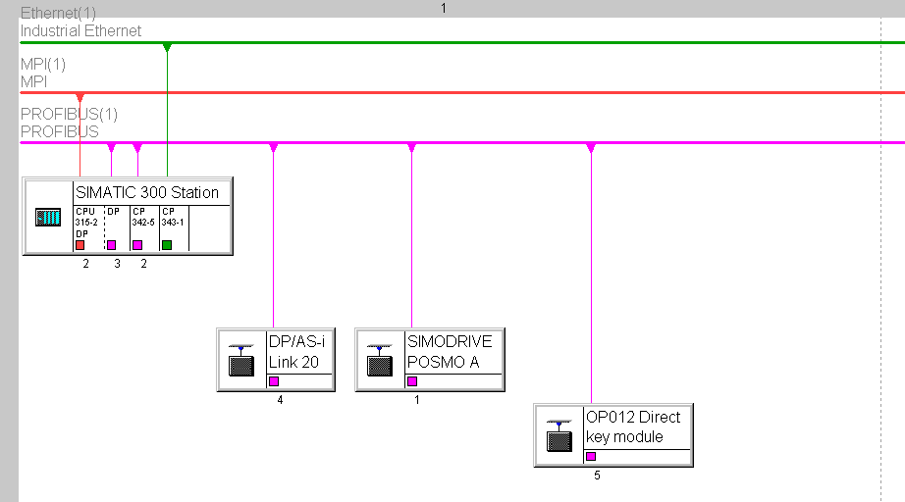
Task: Click the PROFIBUS(1) network label
Action: pyautogui.click(x=70, y=114)
